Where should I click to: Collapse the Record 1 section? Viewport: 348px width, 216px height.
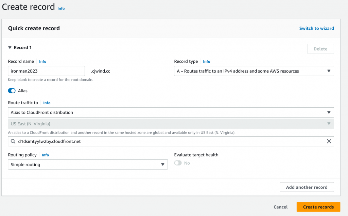(10, 48)
